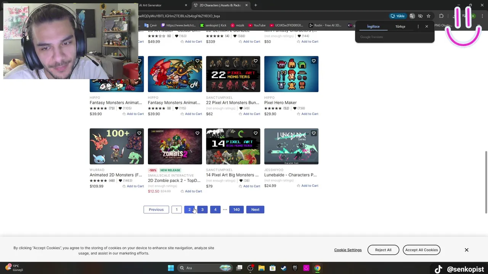Open OBS Studio from the taskbar
488x274 pixels.
[x=250, y=268]
